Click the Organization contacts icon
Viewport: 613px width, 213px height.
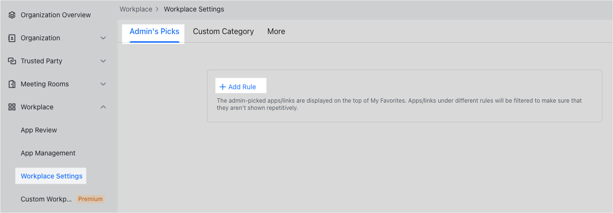click(12, 38)
